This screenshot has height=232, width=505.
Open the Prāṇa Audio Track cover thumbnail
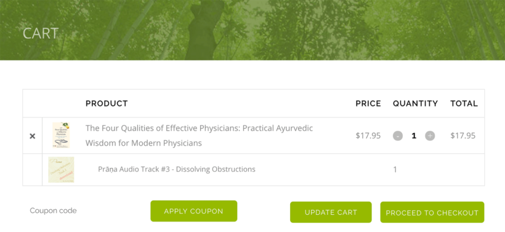(x=61, y=170)
